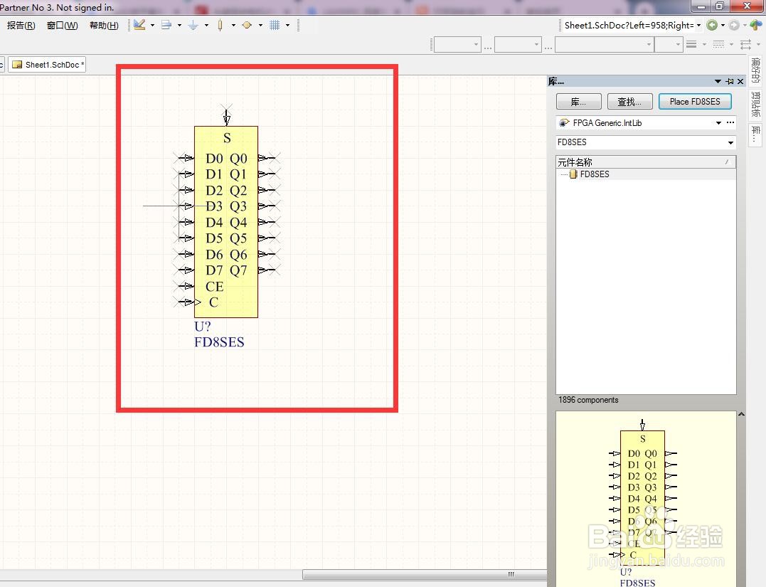Image resolution: width=766 pixels, height=587 pixels.
Task: Click the D0 input pin label
Action: coord(214,159)
